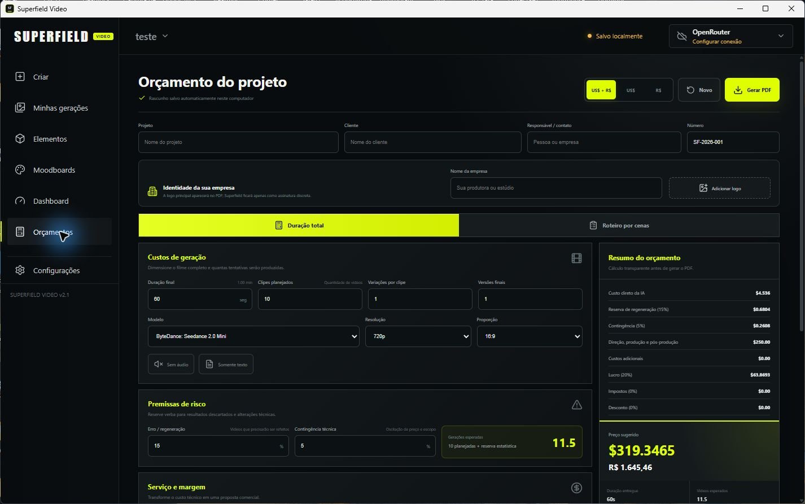This screenshot has height=504, width=805.
Task: Click the Adicionar logo button
Action: coord(719,188)
